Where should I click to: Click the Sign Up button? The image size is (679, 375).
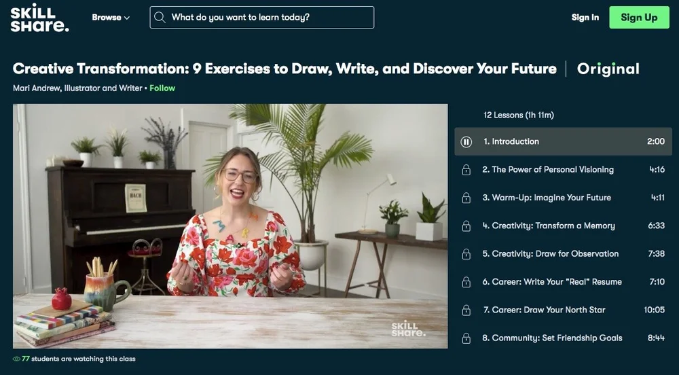tap(639, 17)
